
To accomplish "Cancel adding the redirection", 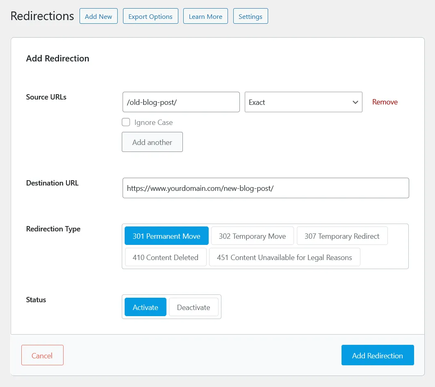I will 42,355.
